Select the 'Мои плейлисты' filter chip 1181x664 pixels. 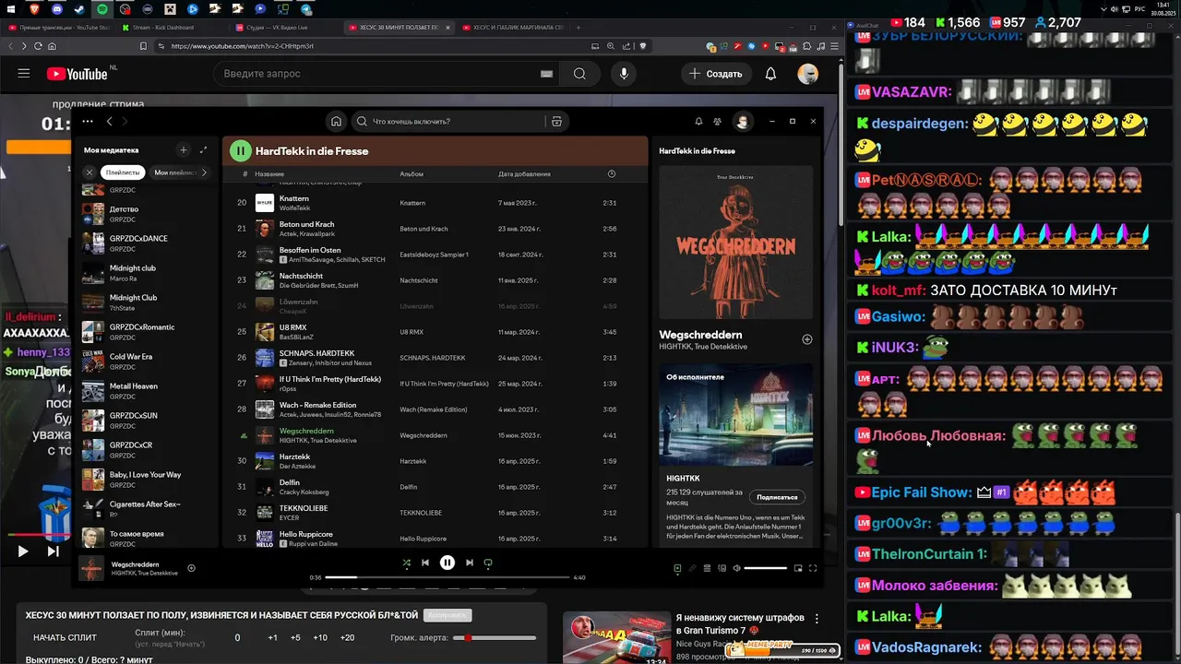point(175,172)
